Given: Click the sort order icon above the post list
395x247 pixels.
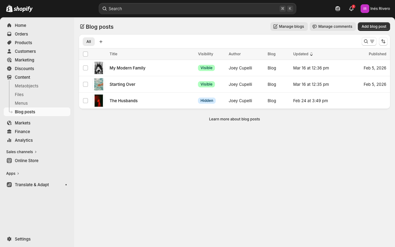Looking at the screenshot, I should (383, 41).
